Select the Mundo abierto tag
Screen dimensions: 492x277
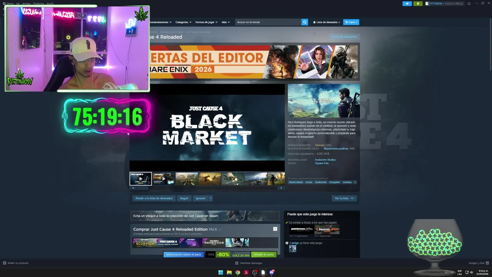point(296,182)
